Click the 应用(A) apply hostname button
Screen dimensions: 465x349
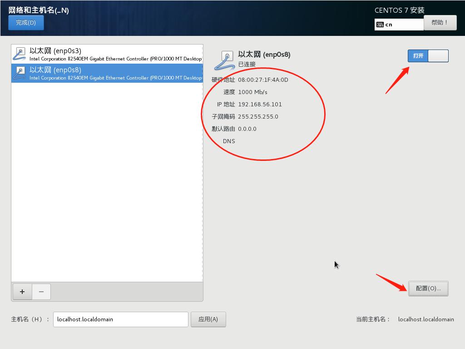coord(208,319)
